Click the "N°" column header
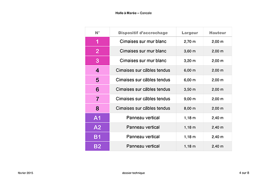This screenshot has height=188, width=267. (x=97, y=33)
